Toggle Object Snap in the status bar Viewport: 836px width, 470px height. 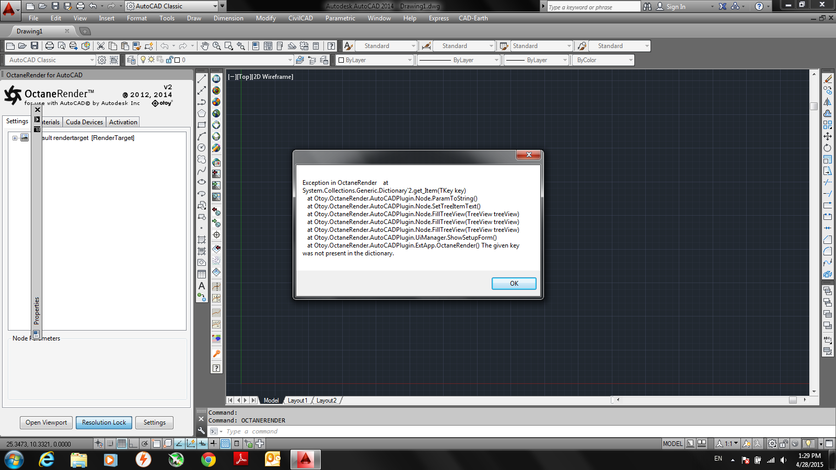pos(156,443)
